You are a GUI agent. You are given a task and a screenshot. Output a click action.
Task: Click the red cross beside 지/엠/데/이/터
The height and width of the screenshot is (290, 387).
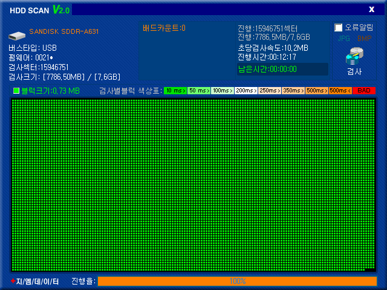click(x=13, y=281)
